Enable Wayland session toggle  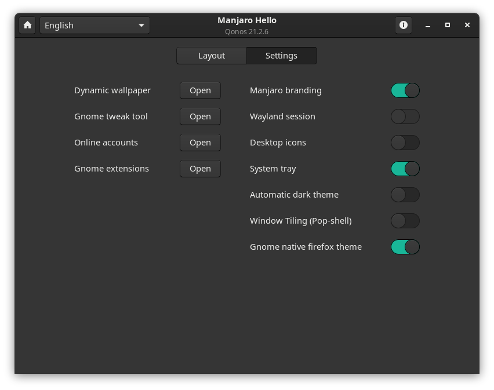(x=405, y=116)
